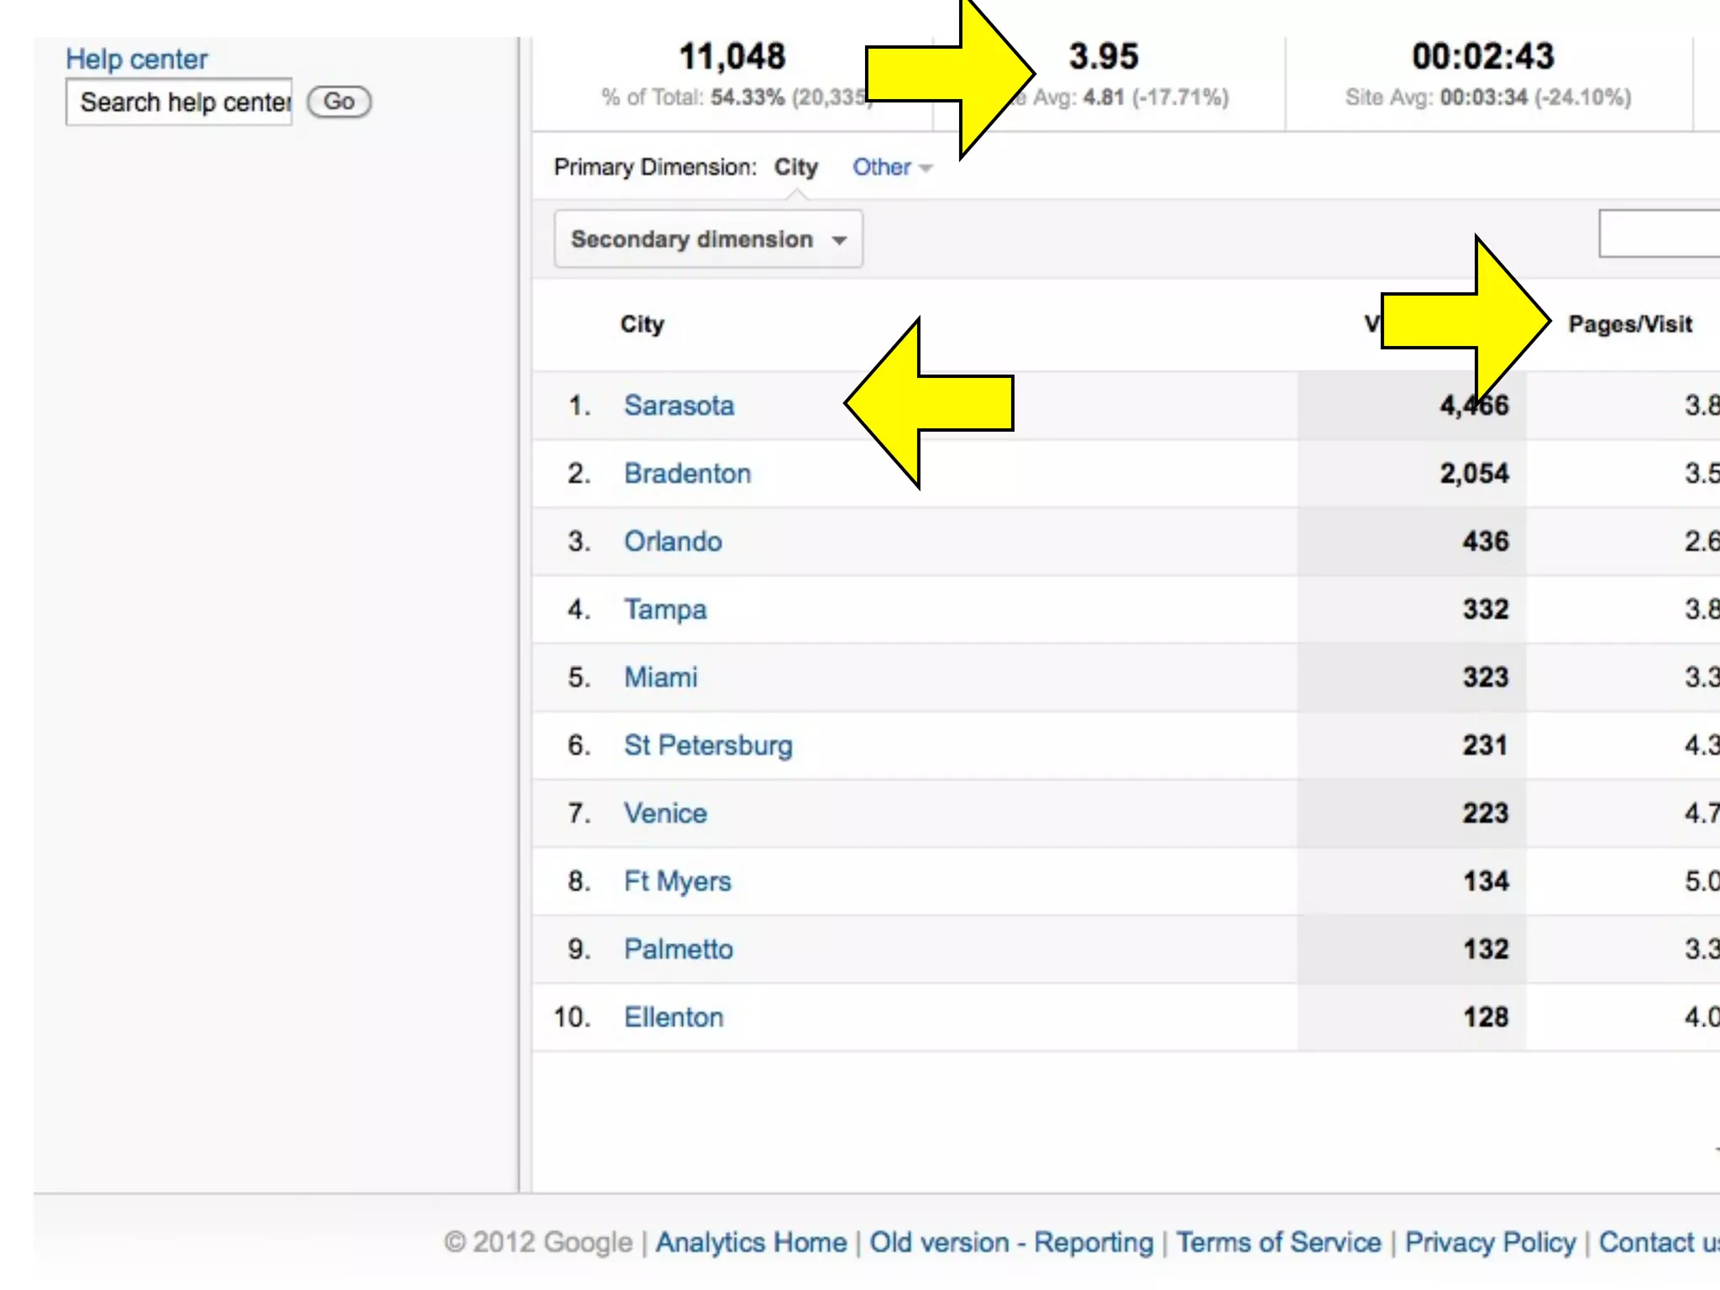Open the Analytics Home footer link
The height and width of the screenshot is (1290, 1720).
click(x=751, y=1242)
